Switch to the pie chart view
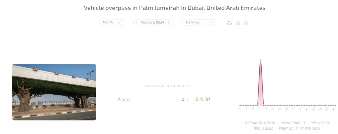 [x=246, y=23]
